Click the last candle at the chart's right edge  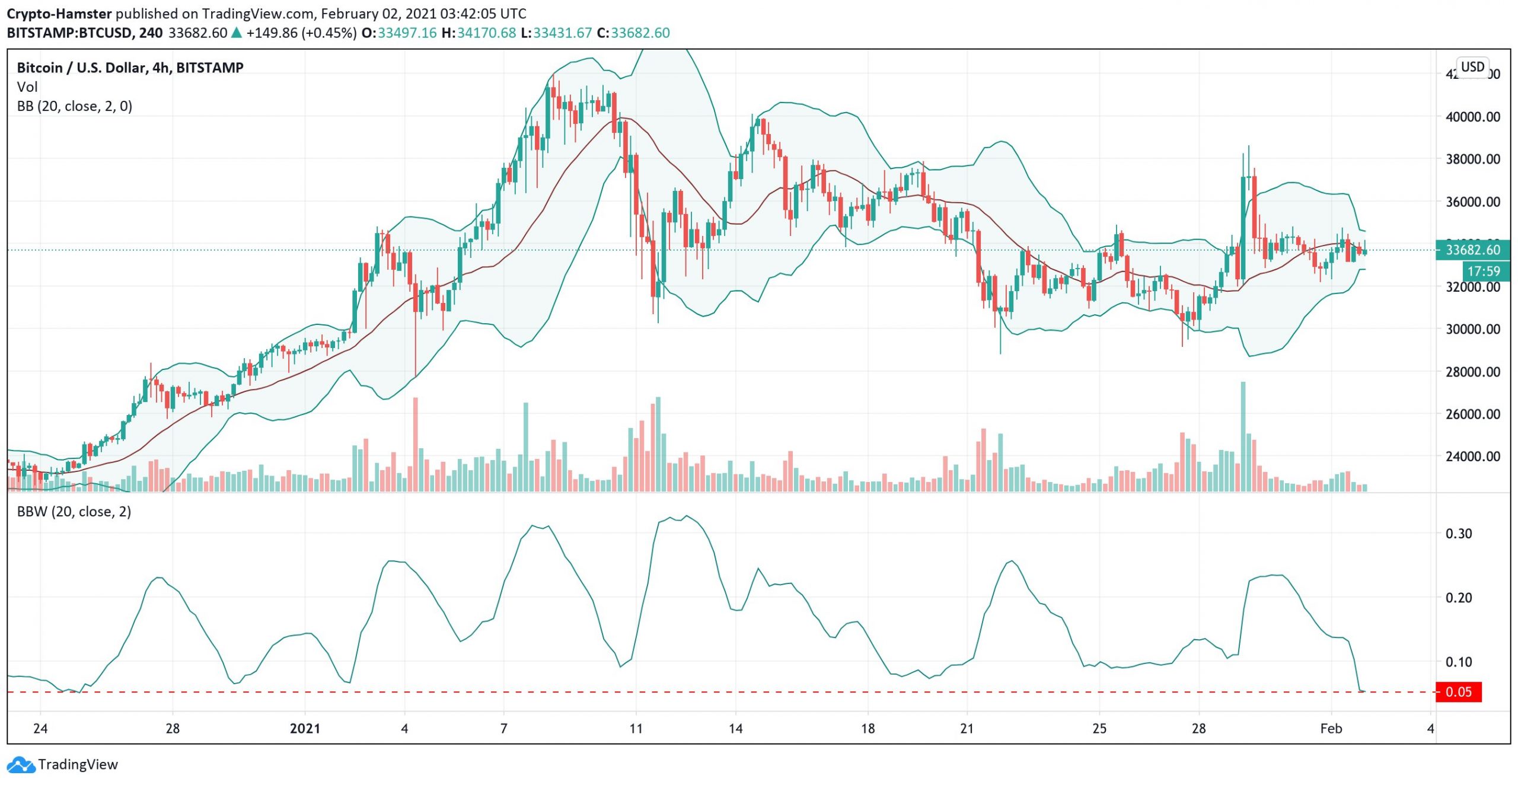1364,251
